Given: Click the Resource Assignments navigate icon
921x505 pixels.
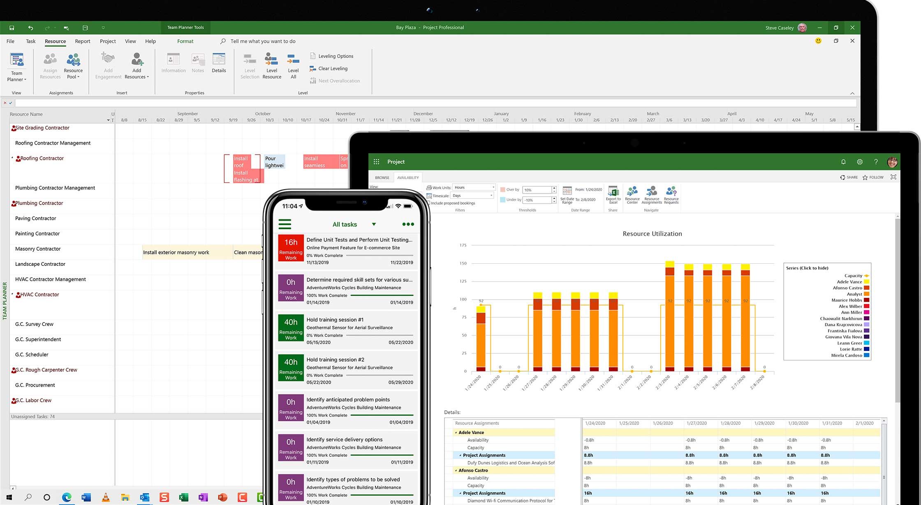Looking at the screenshot, I should tap(652, 191).
